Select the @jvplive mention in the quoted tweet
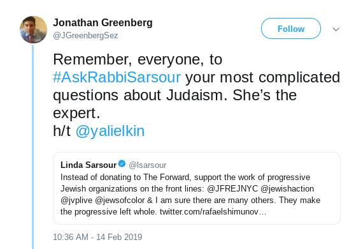This screenshot has width=363, height=249. 76,200
